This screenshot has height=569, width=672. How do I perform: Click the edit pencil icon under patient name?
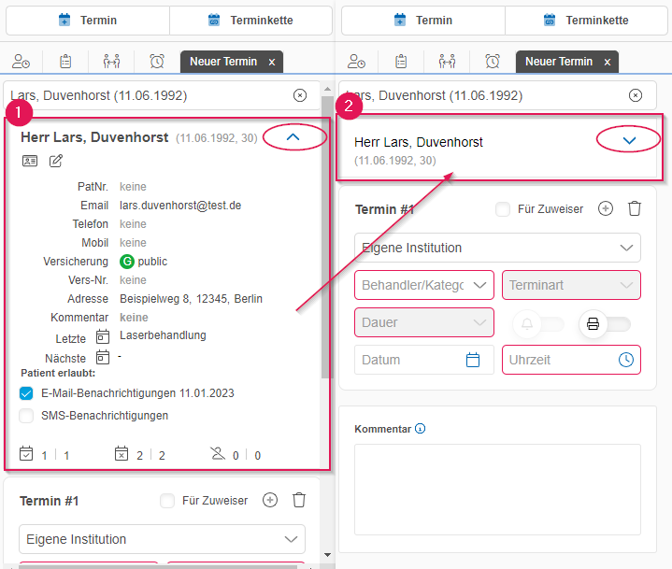56,161
